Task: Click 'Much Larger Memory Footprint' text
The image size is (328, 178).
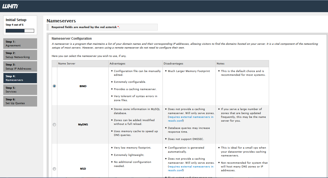Action: click(x=189, y=71)
